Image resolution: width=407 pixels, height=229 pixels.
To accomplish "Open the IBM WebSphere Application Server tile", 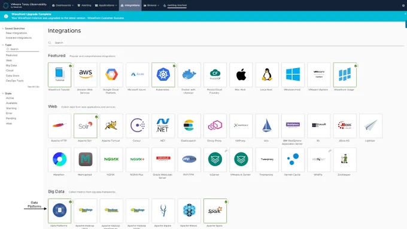I will point(293,126).
